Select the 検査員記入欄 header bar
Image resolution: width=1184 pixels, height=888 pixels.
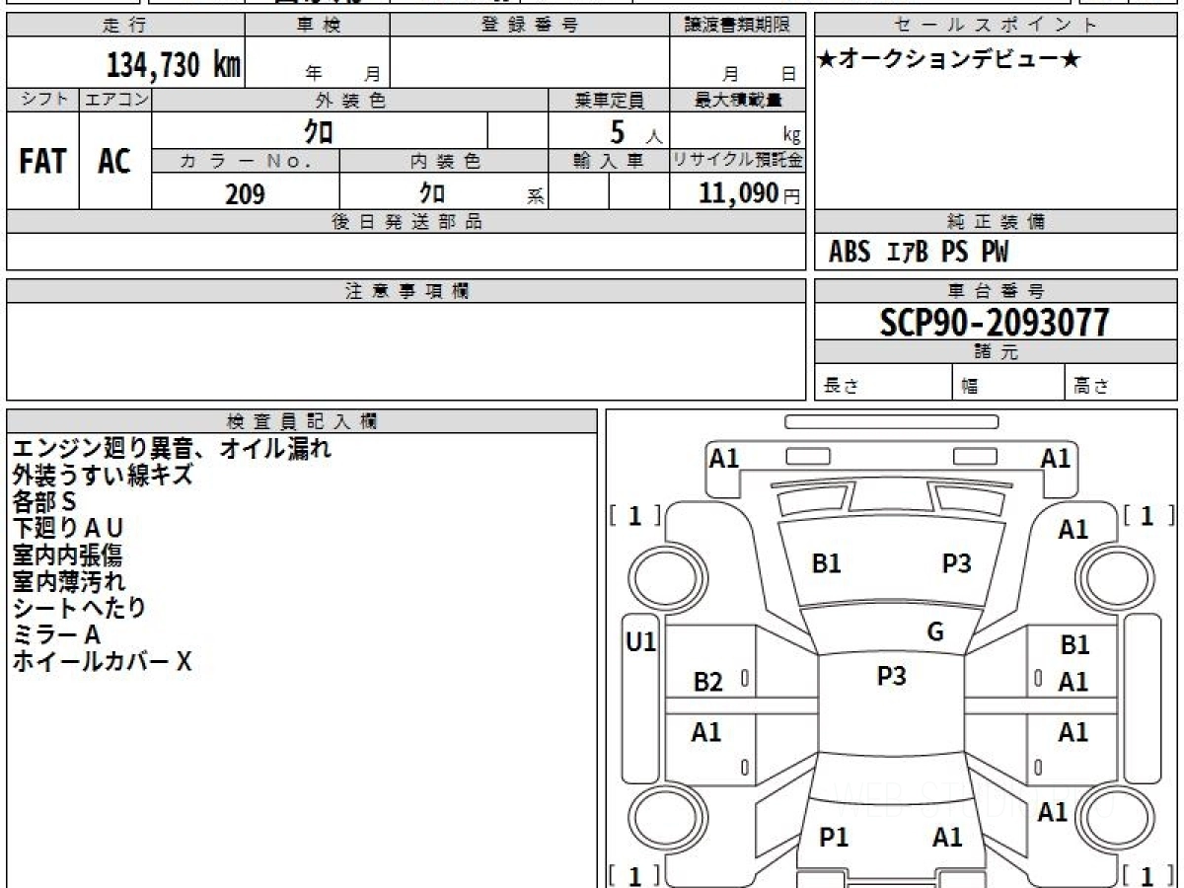click(302, 421)
